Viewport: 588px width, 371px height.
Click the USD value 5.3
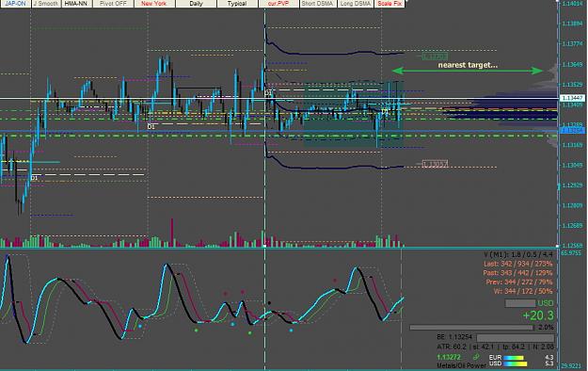pyautogui.click(x=549, y=363)
